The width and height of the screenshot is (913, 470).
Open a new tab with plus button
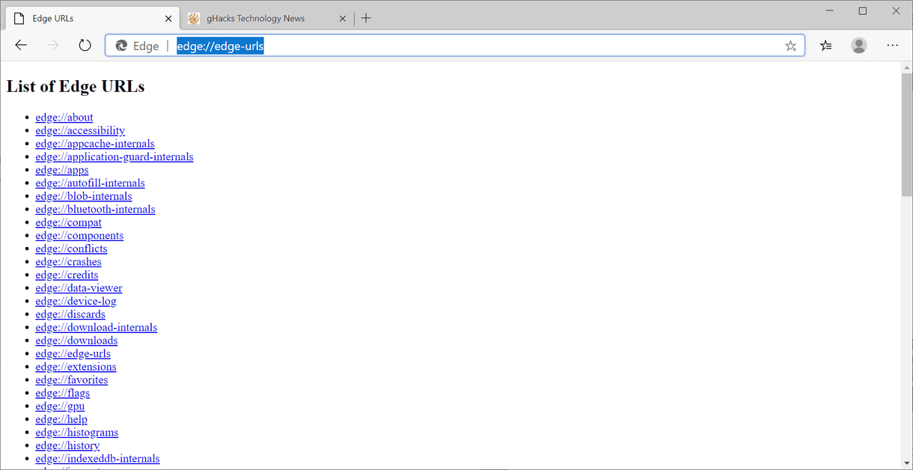click(x=366, y=18)
